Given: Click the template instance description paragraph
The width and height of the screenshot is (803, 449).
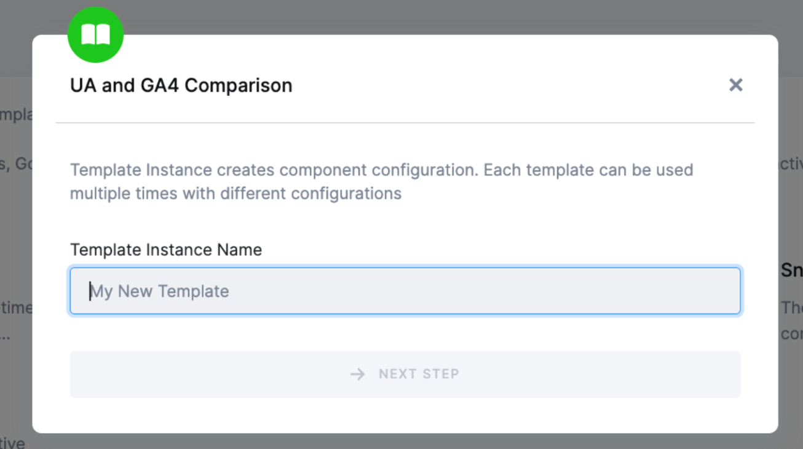Looking at the screenshot, I should (x=381, y=181).
